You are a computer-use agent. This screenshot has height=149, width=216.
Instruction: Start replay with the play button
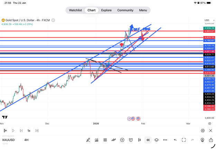pos(13,131)
